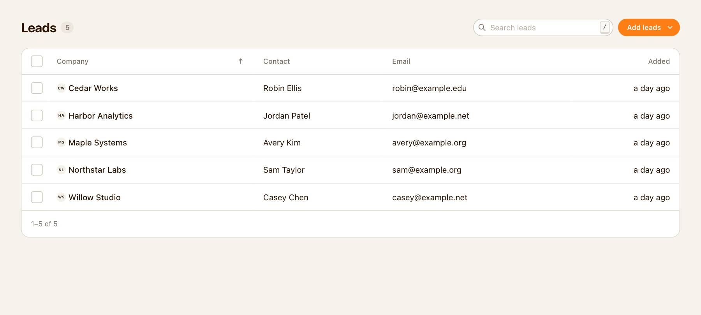The image size is (701, 315).
Task: Click contact name Sam Taylor
Action: [284, 170]
